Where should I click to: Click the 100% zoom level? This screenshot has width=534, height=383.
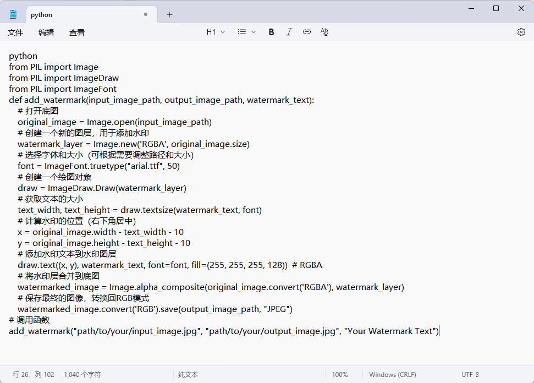tap(340, 375)
